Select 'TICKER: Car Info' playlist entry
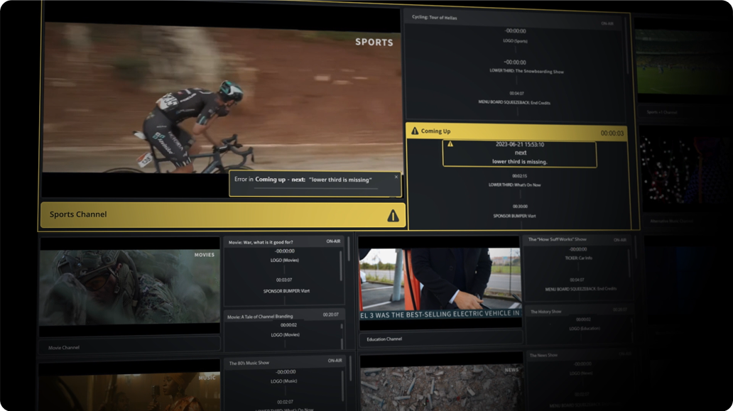The image size is (733, 411). tap(579, 258)
